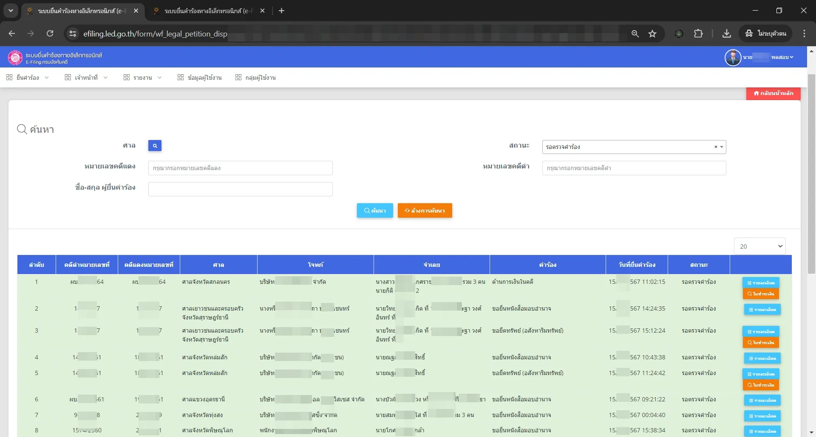The image size is (816, 437).
Task: Click the E-Filing site logo
Action: tap(15, 57)
